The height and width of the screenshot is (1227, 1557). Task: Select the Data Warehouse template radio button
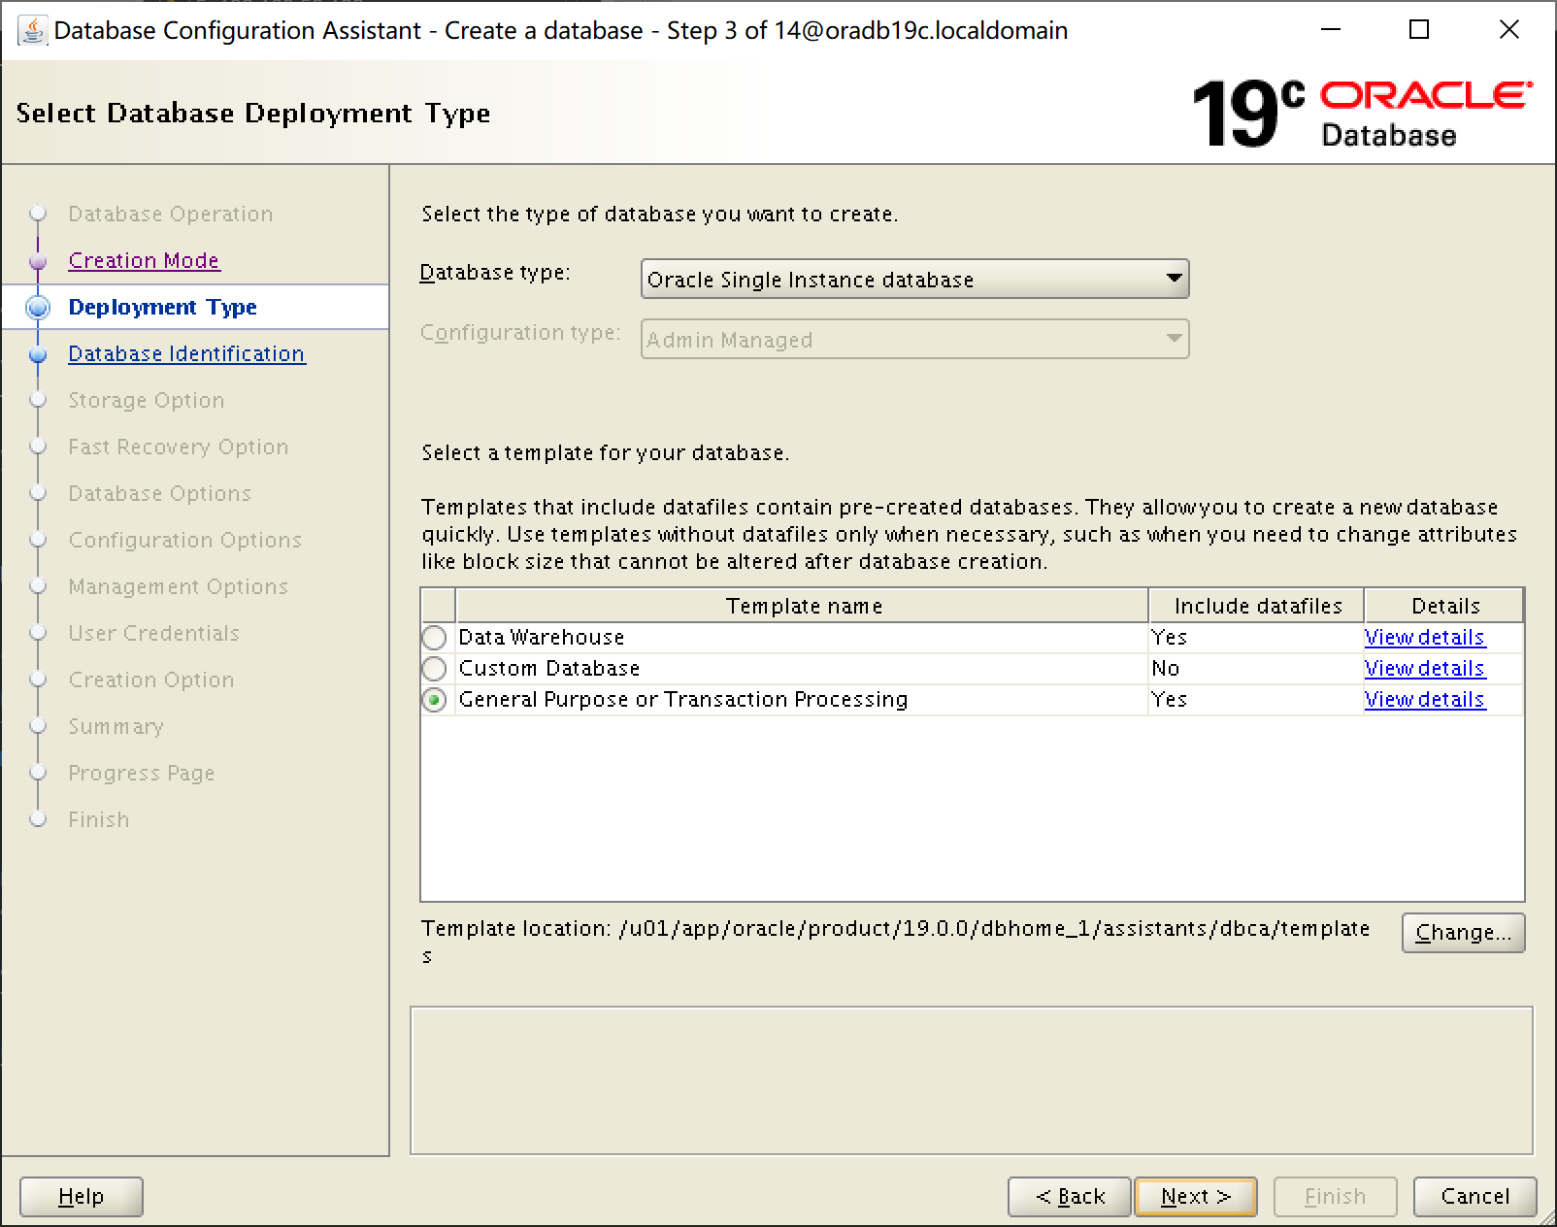pos(434,638)
